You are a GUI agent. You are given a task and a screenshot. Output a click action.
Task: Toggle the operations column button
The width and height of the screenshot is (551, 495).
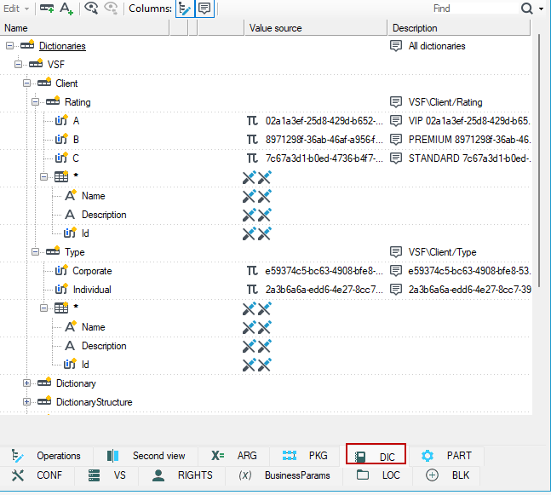pyautogui.click(x=185, y=9)
